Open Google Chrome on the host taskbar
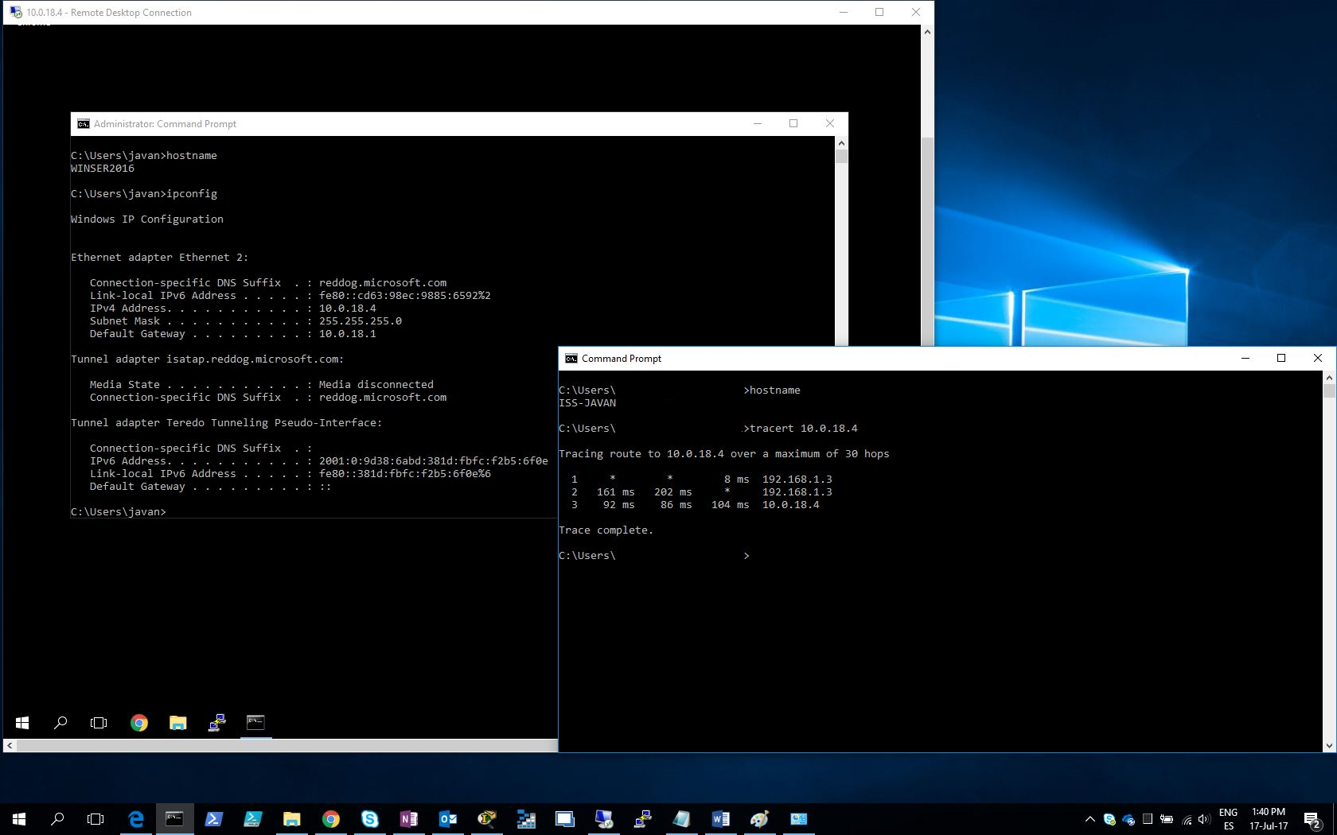The image size is (1337, 835). point(331,819)
